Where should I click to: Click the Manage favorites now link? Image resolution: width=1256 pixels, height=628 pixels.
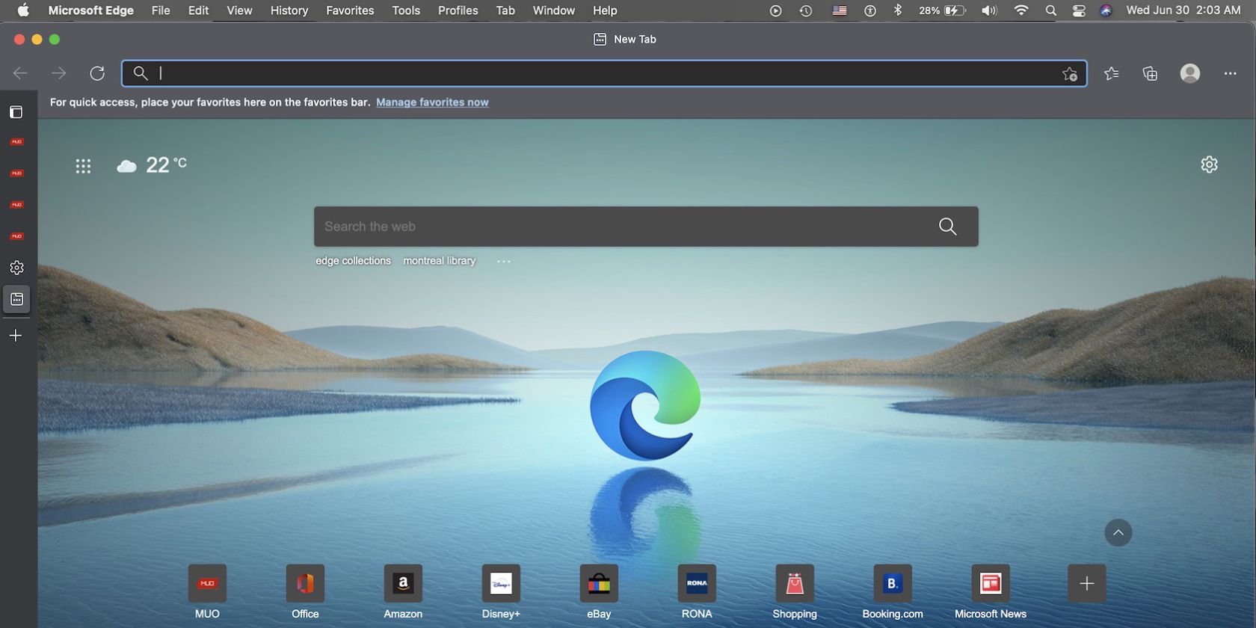(432, 102)
